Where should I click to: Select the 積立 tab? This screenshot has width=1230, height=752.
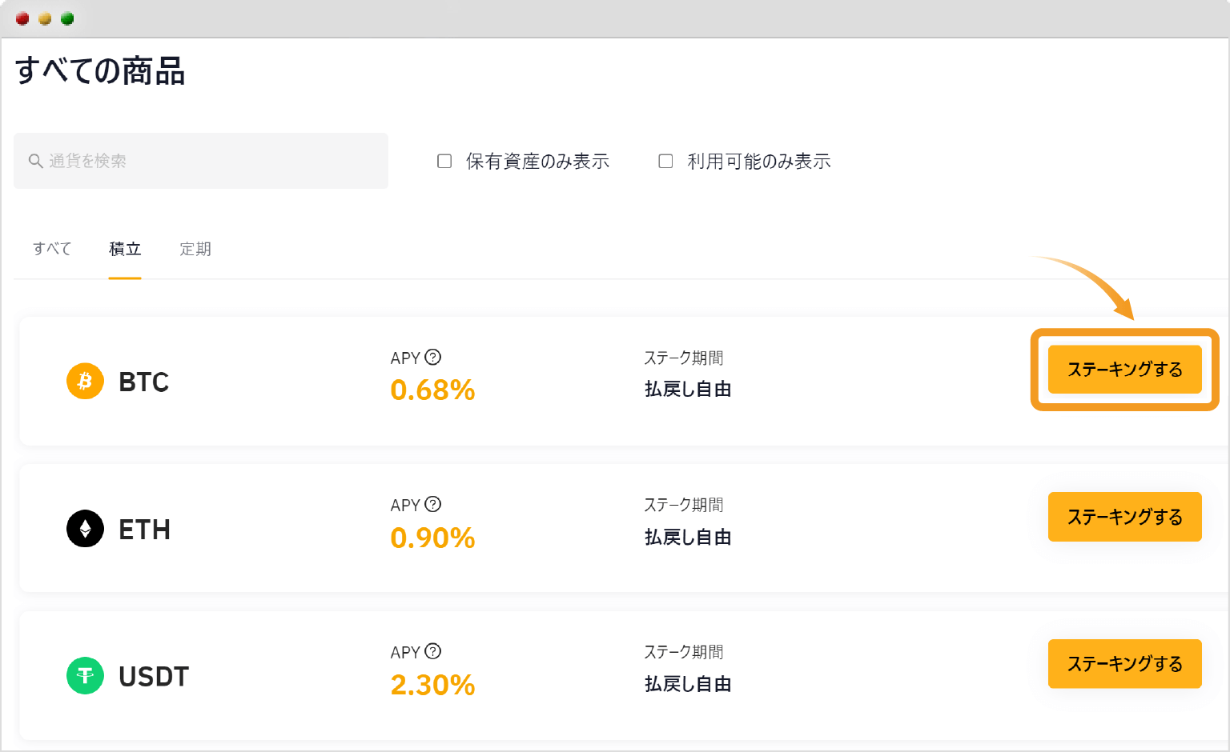tap(125, 249)
